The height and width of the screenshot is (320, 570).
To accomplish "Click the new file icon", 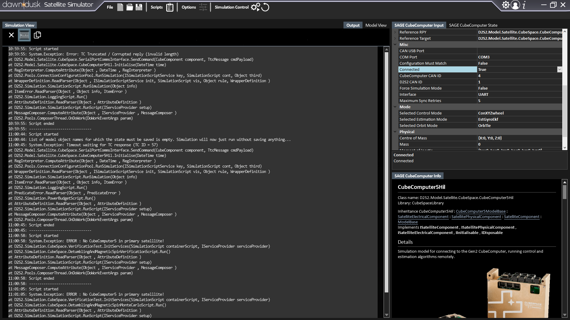I will (120, 7).
